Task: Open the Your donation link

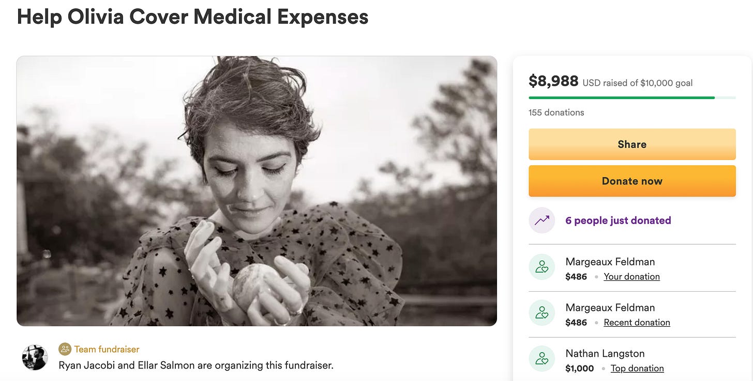Action: tap(631, 277)
